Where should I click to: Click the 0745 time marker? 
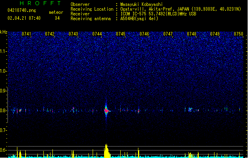(121, 34)
